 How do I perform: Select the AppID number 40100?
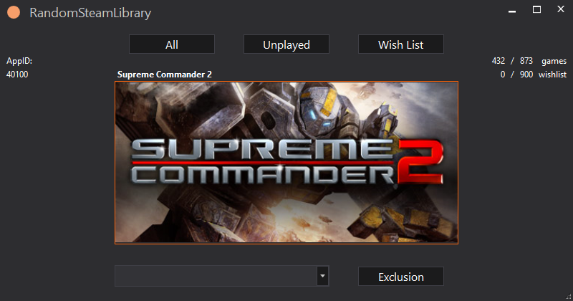(x=17, y=75)
